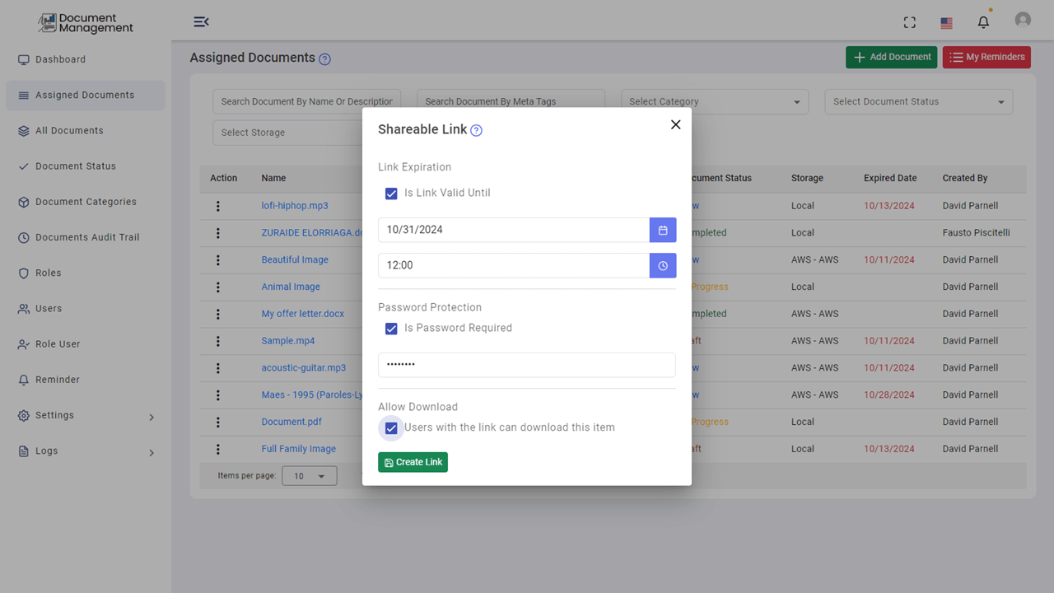1054x593 pixels.
Task: Click the US flag language selector
Action: [x=945, y=22]
